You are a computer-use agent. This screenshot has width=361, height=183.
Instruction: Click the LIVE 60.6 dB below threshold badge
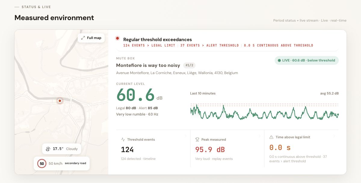coord(307,60)
